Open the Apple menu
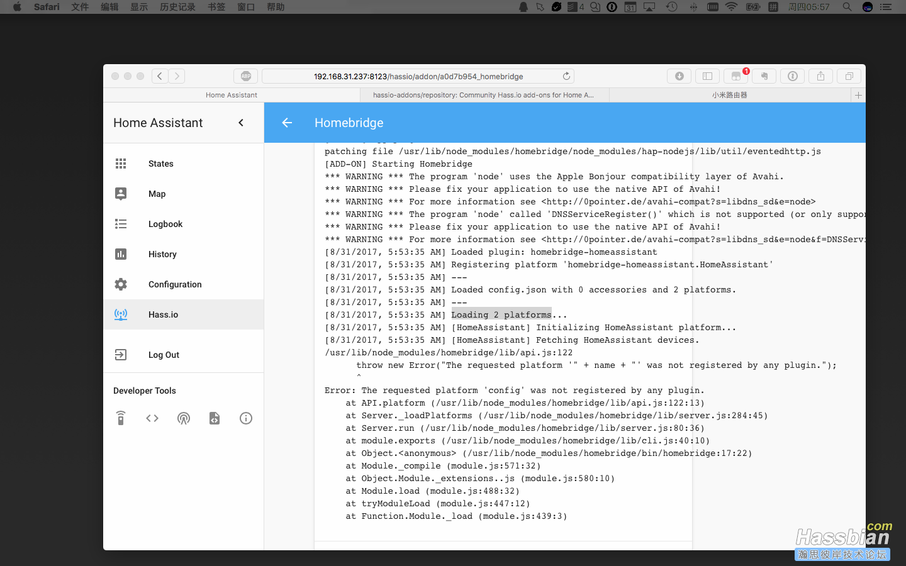906x566 pixels. (17, 7)
